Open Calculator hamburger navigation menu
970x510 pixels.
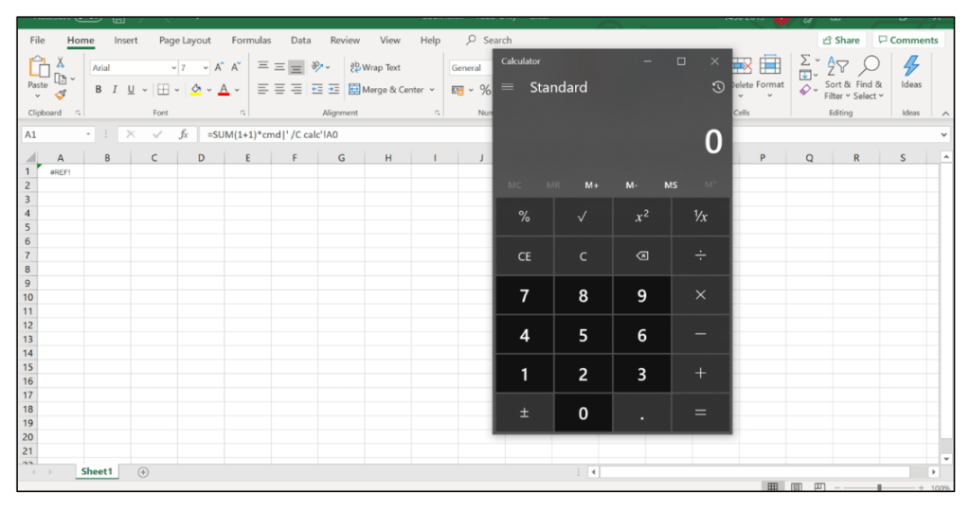point(508,87)
